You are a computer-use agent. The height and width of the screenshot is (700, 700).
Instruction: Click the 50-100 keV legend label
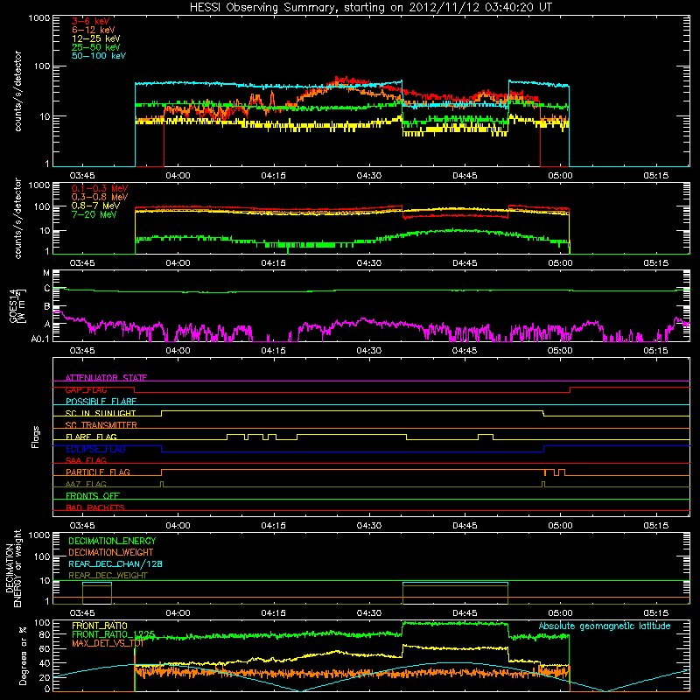99,56
